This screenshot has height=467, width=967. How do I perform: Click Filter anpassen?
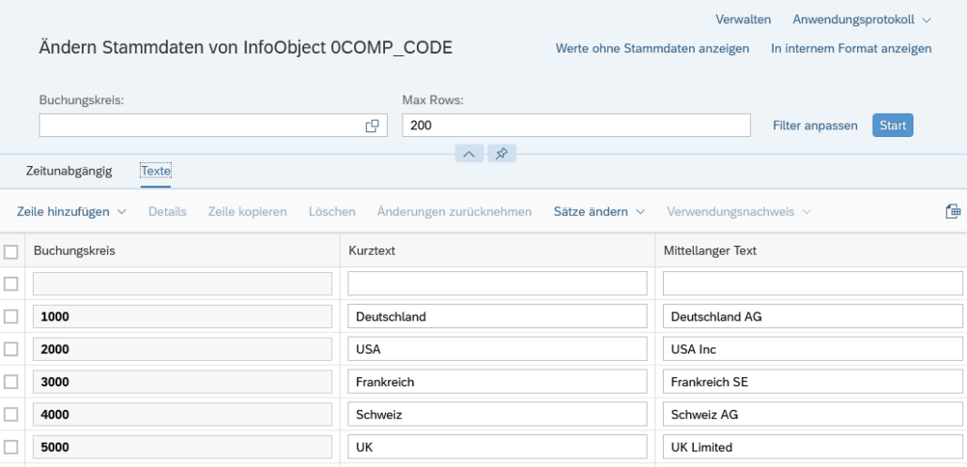pyautogui.click(x=815, y=126)
